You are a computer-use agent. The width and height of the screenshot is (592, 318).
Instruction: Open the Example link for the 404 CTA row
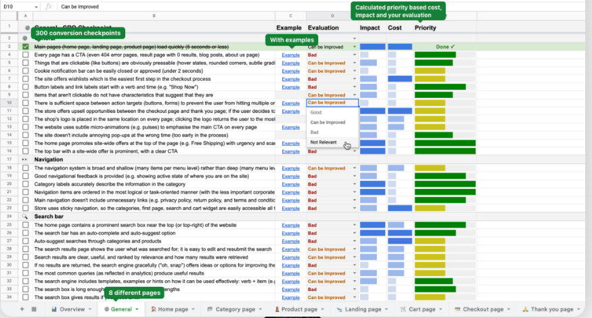coord(291,55)
